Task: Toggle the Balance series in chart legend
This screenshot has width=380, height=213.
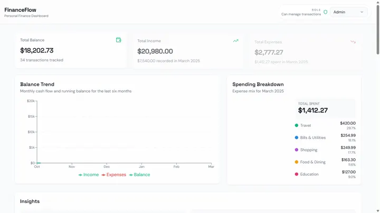Action: 139,175
